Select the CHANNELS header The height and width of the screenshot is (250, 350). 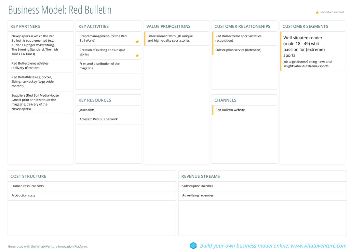pyautogui.click(x=225, y=100)
